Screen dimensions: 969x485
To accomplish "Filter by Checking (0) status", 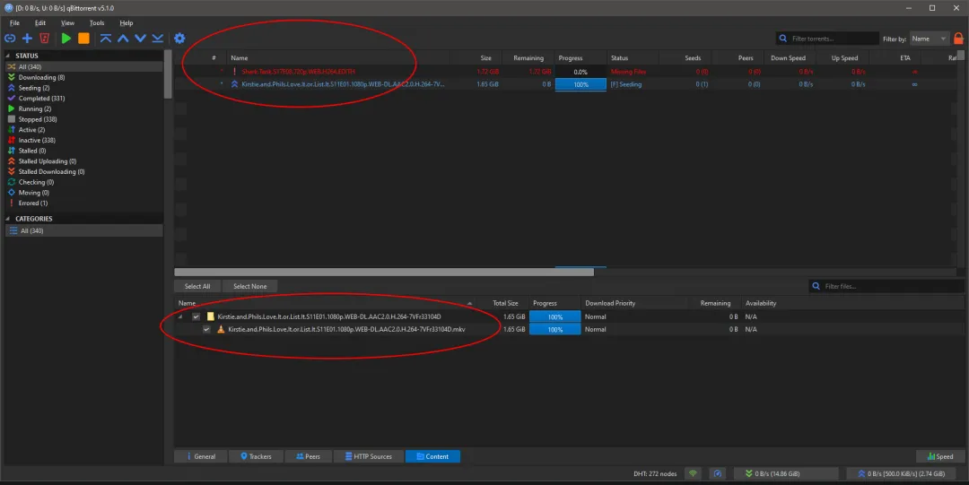I will (x=36, y=182).
